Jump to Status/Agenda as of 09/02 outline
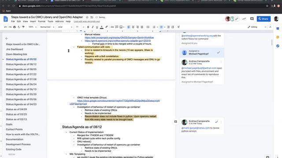The height and width of the screenshot is (158, 282). (21, 59)
